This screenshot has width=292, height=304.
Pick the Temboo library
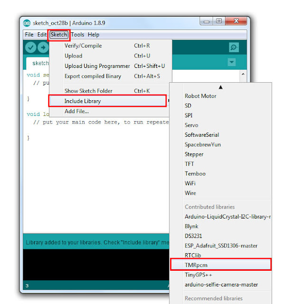point(221,173)
